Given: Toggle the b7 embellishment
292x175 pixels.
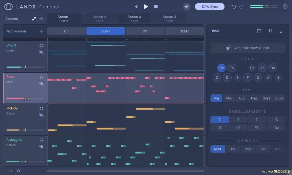Looking at the screenshot, I should click(220, 128).
